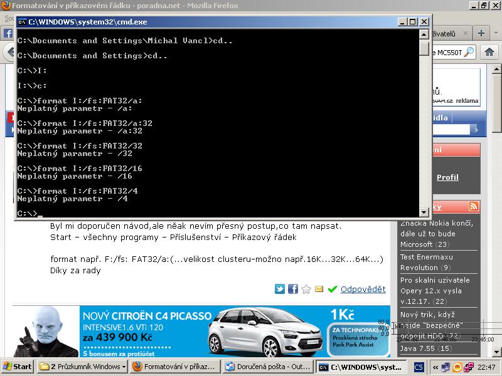Click the star favorite icon

tap(306, 289)
